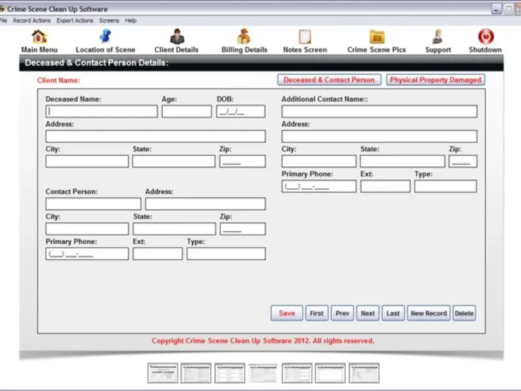Click the Delete record button
The image size is (521, 391).
464,313
